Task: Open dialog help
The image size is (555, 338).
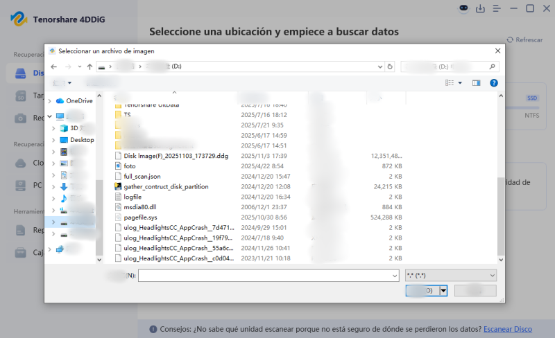Action: tap(494, 82)
